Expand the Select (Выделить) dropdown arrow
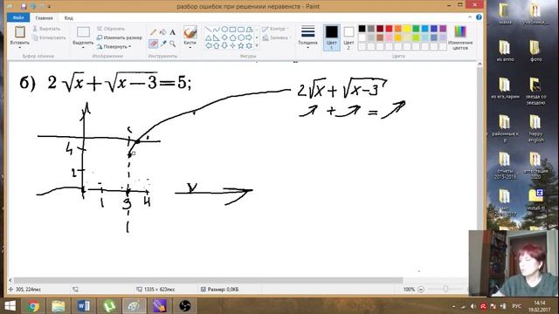The image size is (559, 314). 83,47
